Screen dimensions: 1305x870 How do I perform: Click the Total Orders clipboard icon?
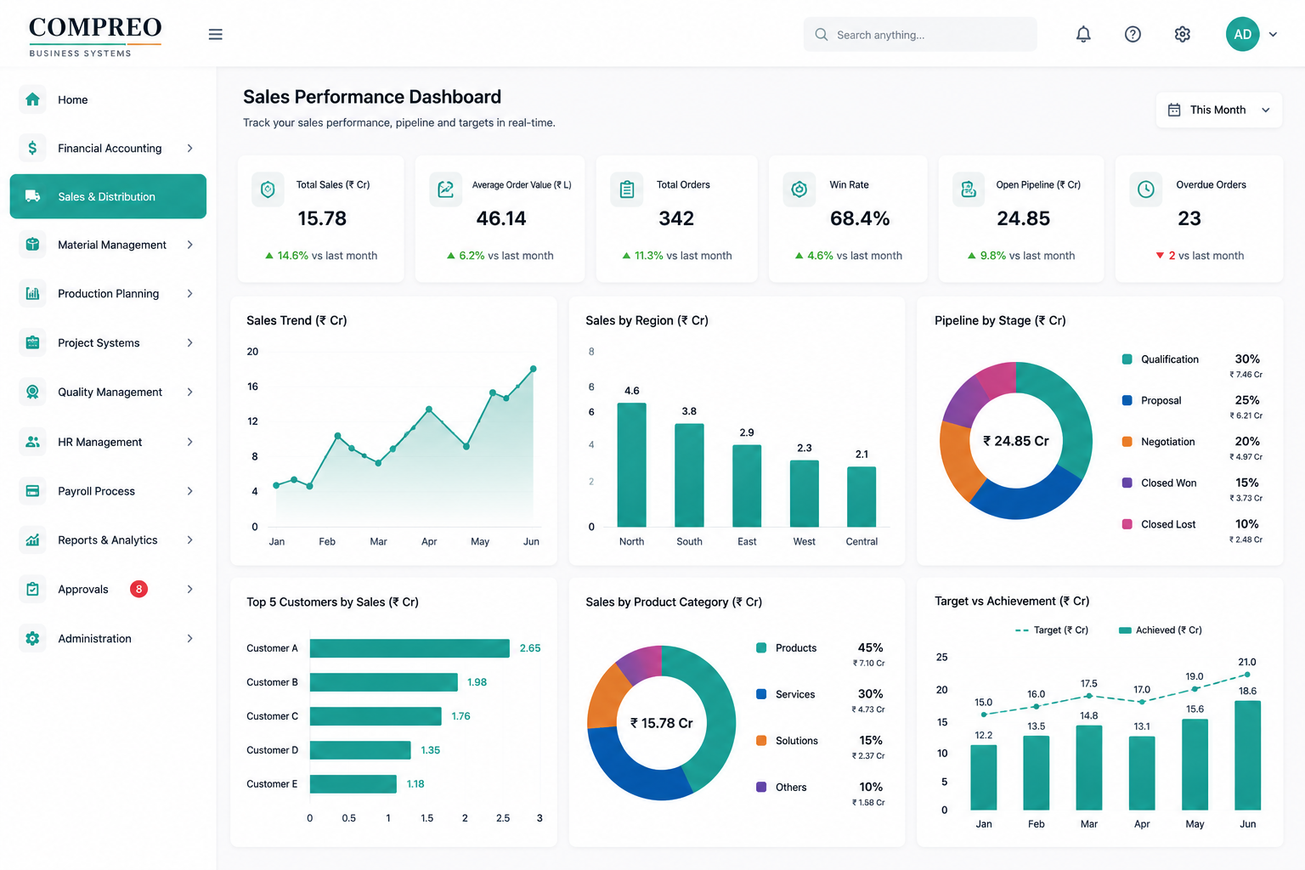(627, 189)
